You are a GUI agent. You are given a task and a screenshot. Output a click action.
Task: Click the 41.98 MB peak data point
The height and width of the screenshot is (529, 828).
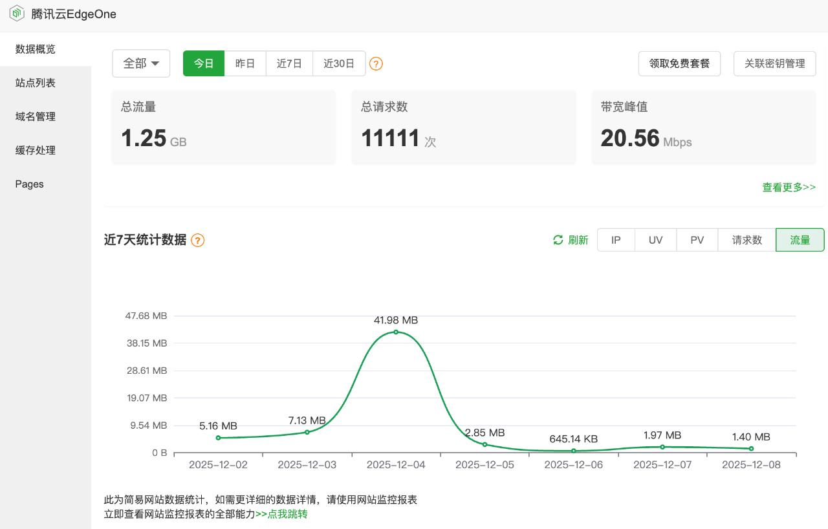(x=395, y=332)
